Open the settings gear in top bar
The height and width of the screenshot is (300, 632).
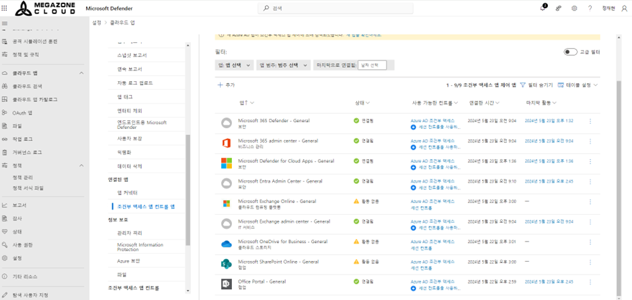pos(574,9)
